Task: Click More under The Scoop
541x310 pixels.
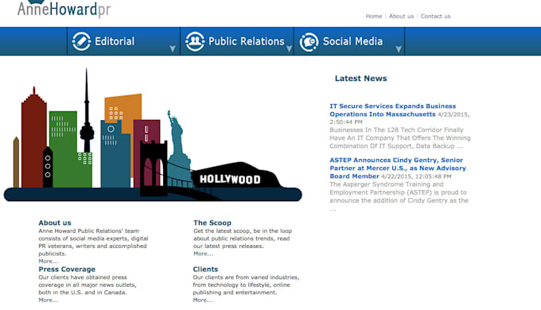Action: coord(203,254)
